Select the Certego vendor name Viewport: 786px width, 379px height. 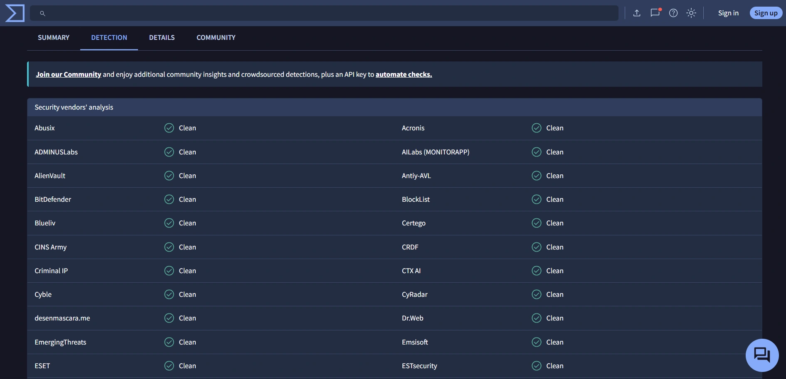(x=414, y=223)
